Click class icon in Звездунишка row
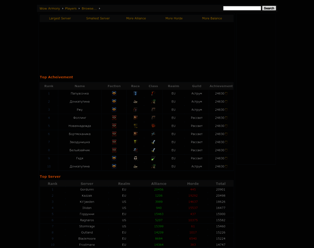 (153, 142)
